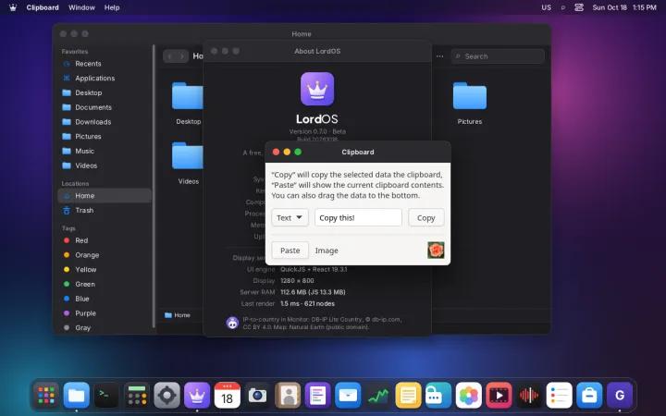Open the password lock dock icon

click(x=438, y=396)
